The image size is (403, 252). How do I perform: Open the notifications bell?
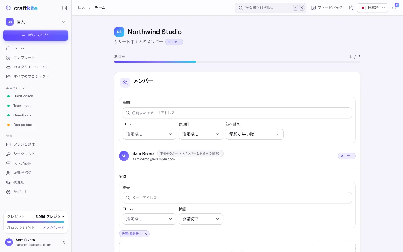(x=394, y=8)
